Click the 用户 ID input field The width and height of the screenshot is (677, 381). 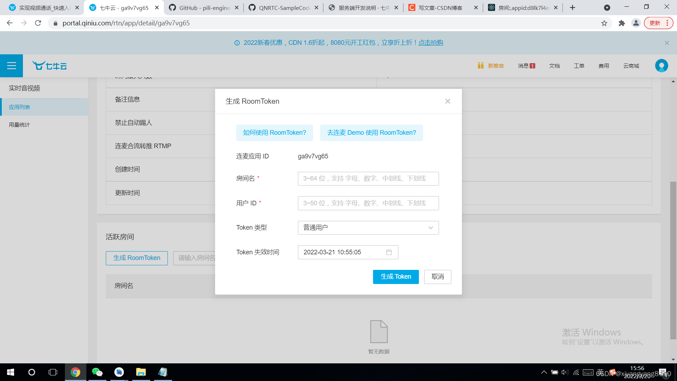pyautogui.click(x=368, y=203)
